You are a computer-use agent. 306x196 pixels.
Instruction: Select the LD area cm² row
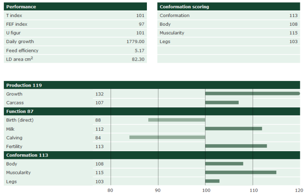tap(75, 59)
